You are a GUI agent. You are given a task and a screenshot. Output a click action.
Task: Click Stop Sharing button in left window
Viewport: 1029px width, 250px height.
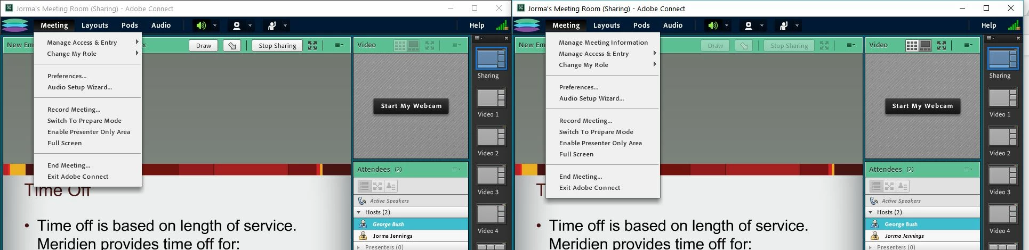pyautogui.click(x=277, y=46)
